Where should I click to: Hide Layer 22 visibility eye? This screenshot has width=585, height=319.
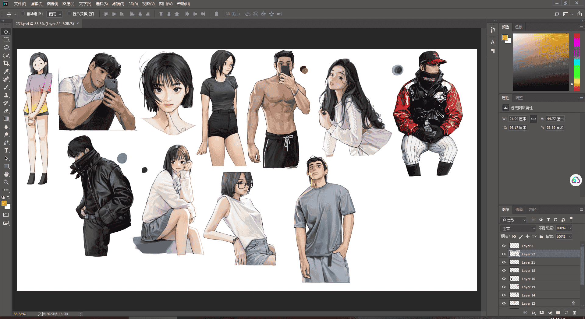pos(504,254)
